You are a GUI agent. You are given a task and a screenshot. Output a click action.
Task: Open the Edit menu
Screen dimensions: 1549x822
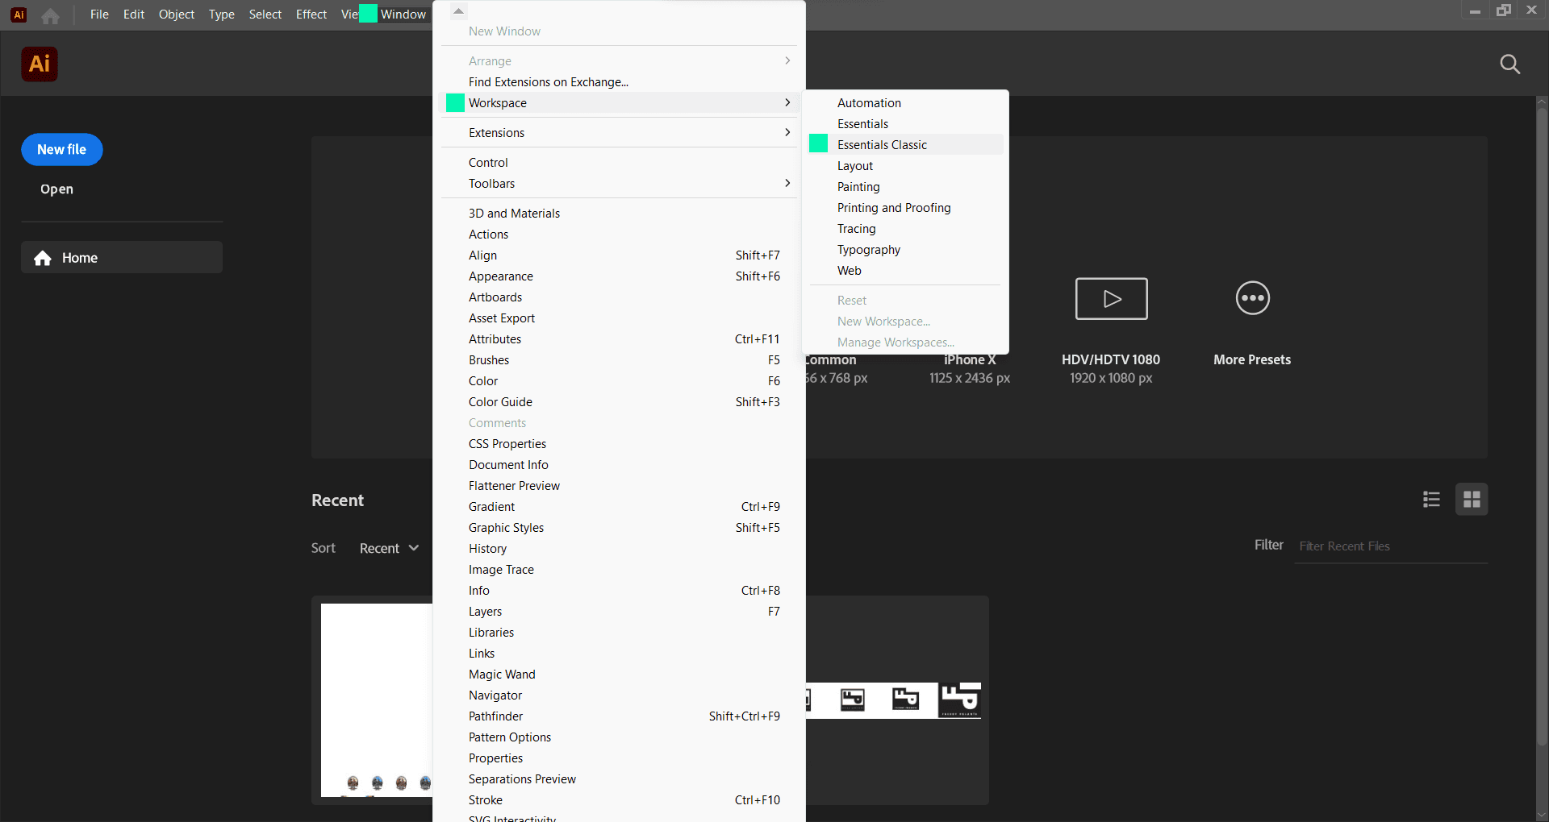133,15
